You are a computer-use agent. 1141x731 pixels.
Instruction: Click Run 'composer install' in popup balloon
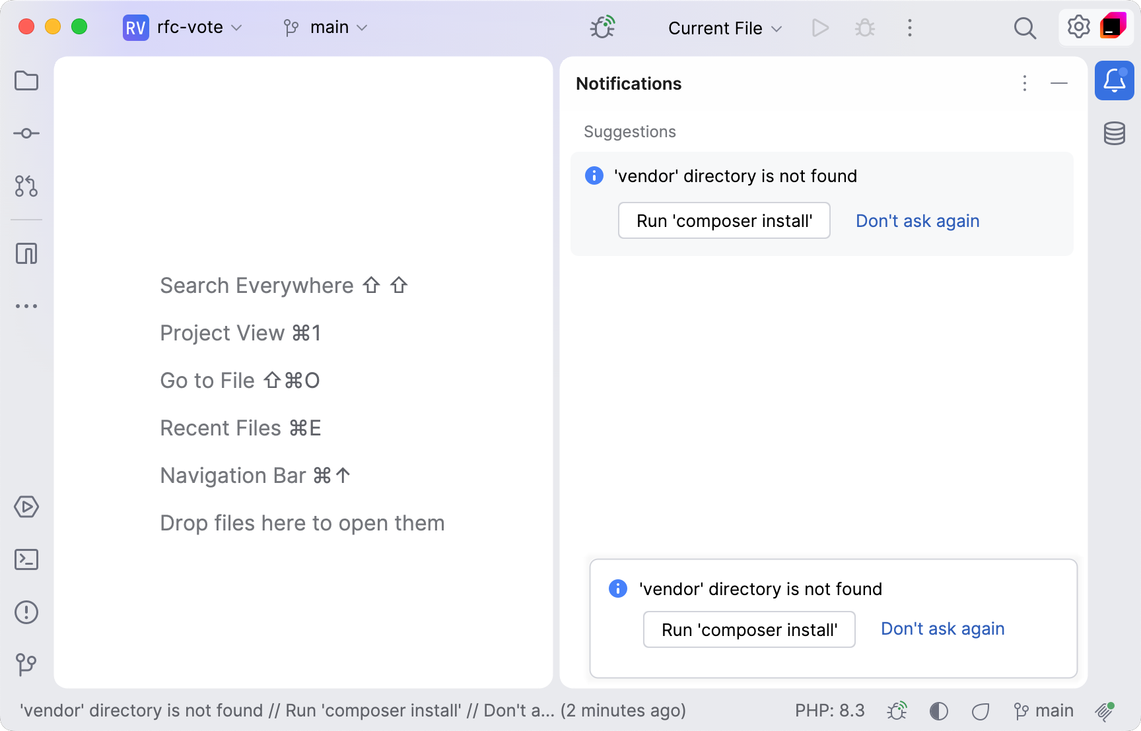pos(749,629)
